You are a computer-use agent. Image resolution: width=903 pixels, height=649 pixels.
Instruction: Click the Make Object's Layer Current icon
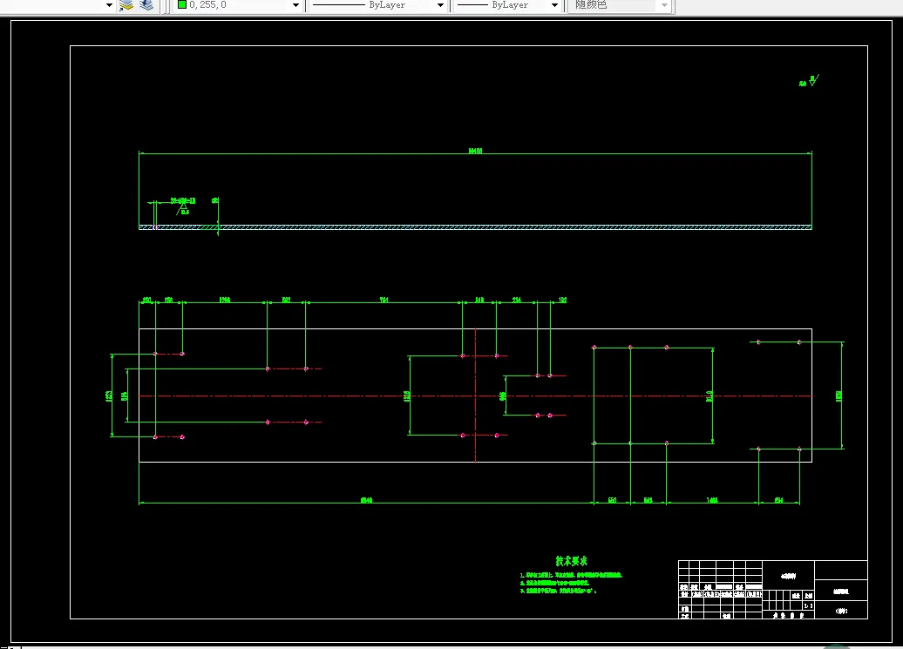click(x=126, y=5)
